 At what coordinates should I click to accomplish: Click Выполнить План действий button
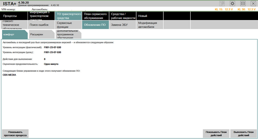tap(243, 134)
